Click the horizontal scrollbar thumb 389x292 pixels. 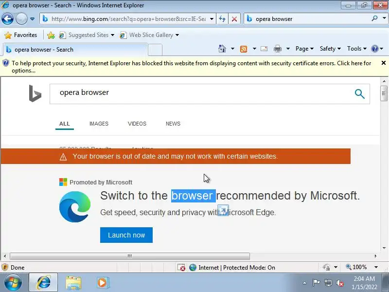129,256
